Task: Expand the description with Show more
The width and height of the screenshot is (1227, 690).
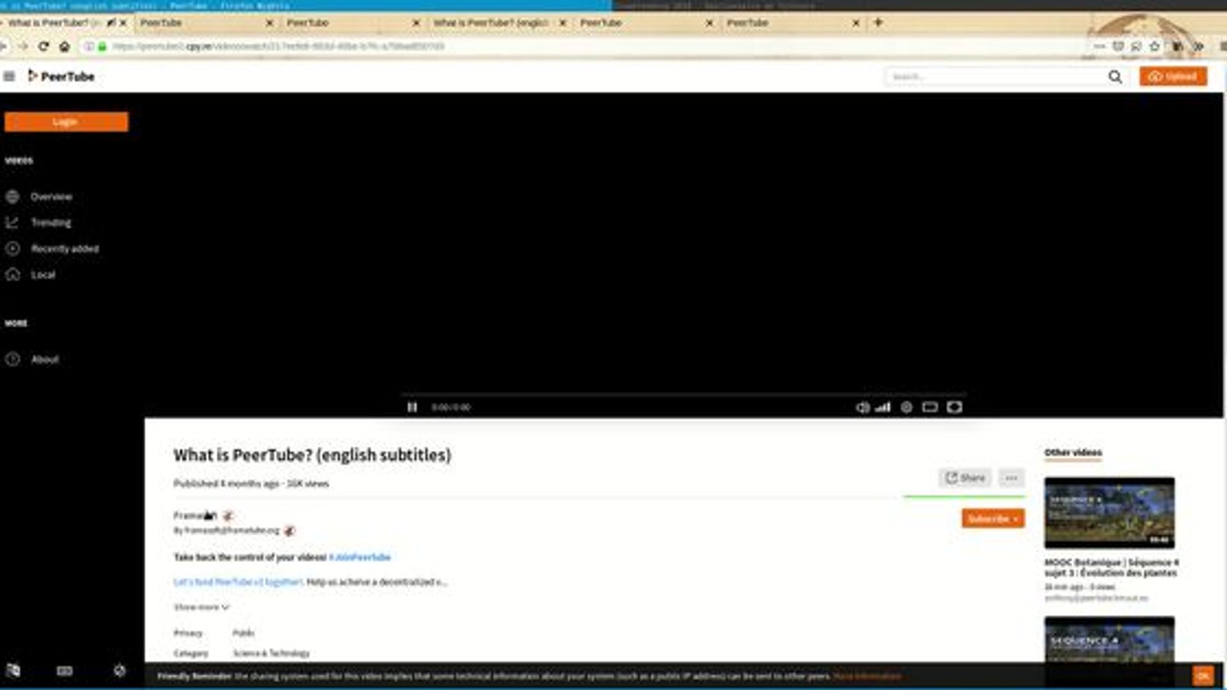Action: pos(201,607)
